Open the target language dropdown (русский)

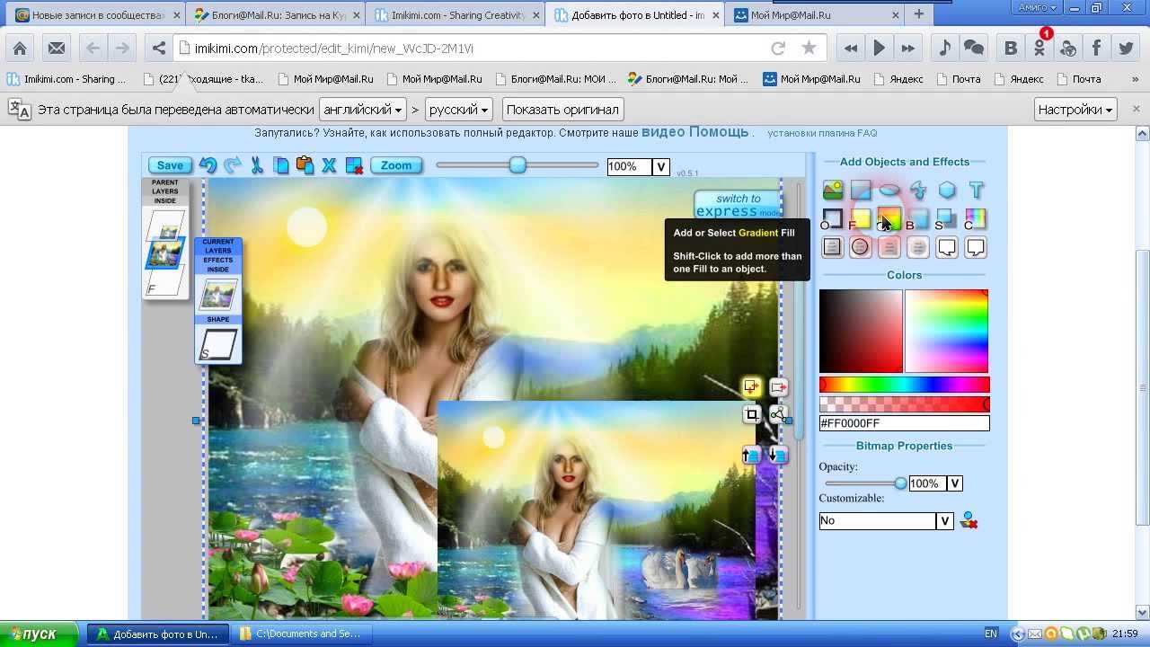coord(458,110)
